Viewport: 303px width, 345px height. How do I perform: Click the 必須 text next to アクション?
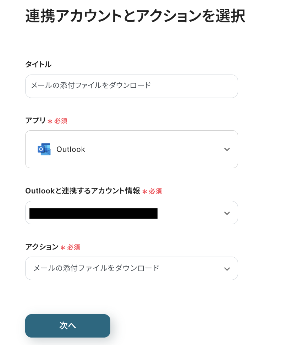tap(73, 247)
